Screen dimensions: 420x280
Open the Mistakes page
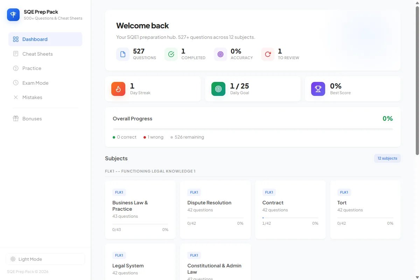tap(45, 97)
